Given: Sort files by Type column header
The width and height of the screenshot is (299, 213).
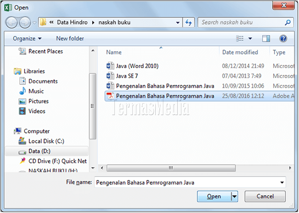Looking at the screenshot, I should (279, 52).
